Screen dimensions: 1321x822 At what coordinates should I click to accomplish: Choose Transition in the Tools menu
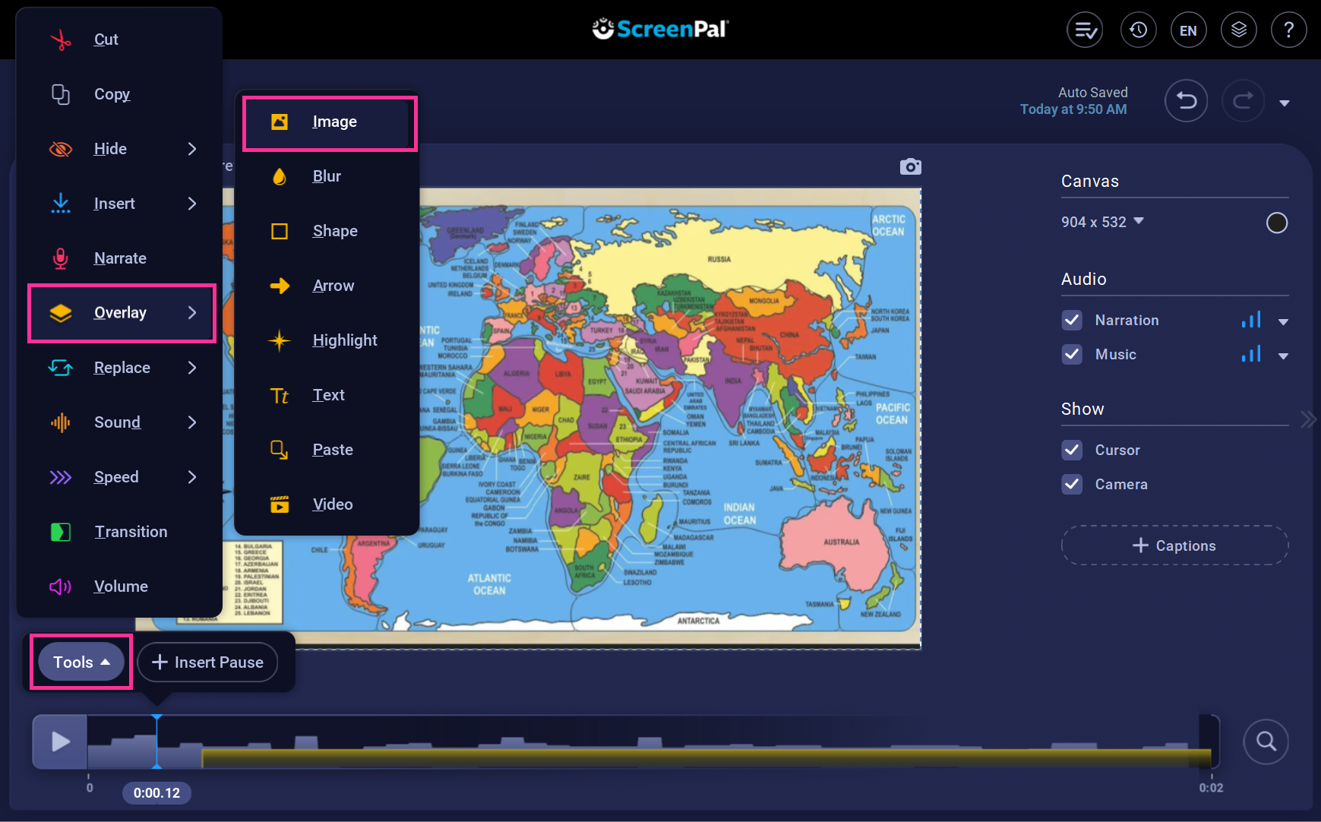(120, 532)
